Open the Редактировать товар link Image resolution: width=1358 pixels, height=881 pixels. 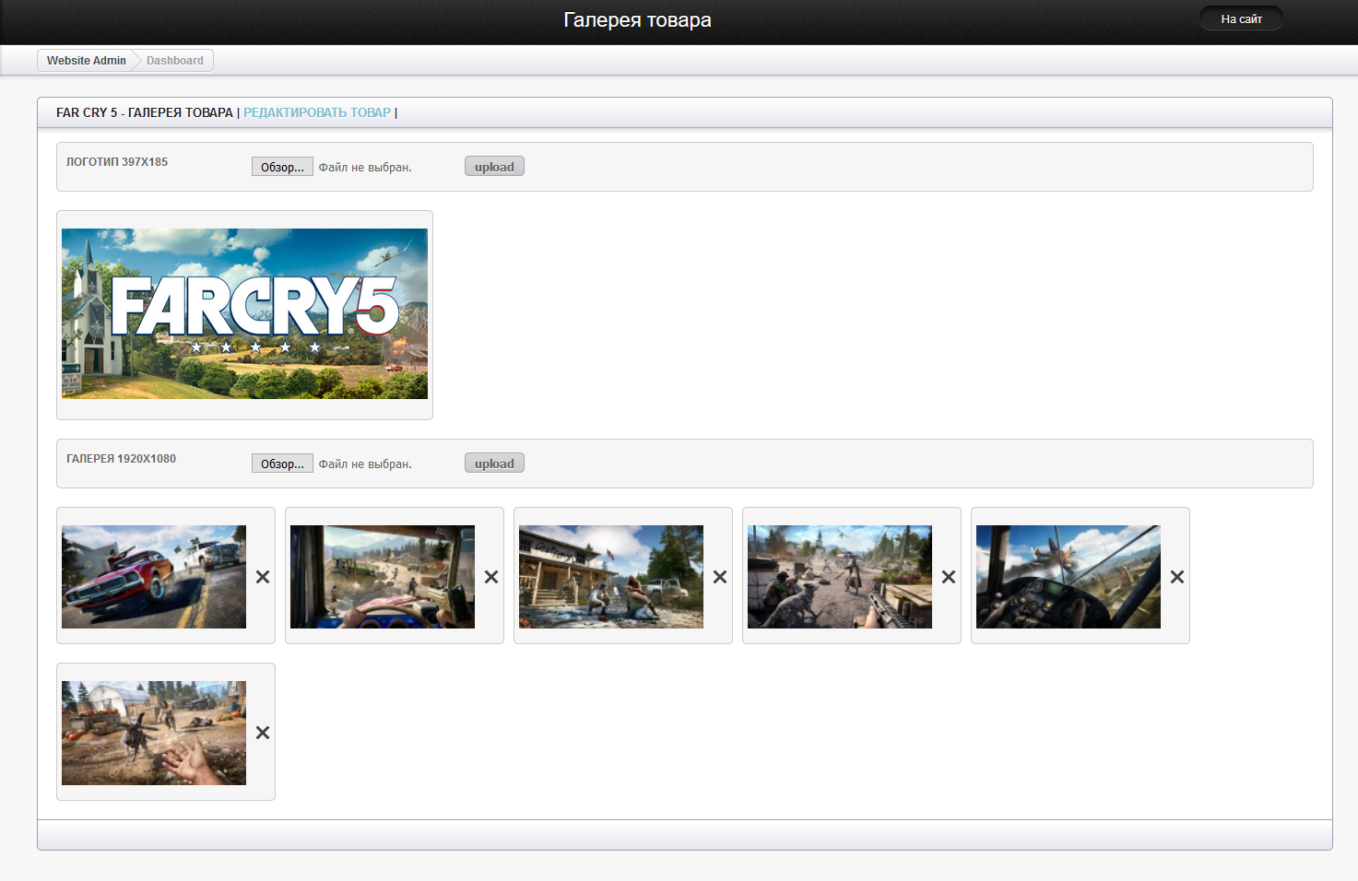coord(317,112)
